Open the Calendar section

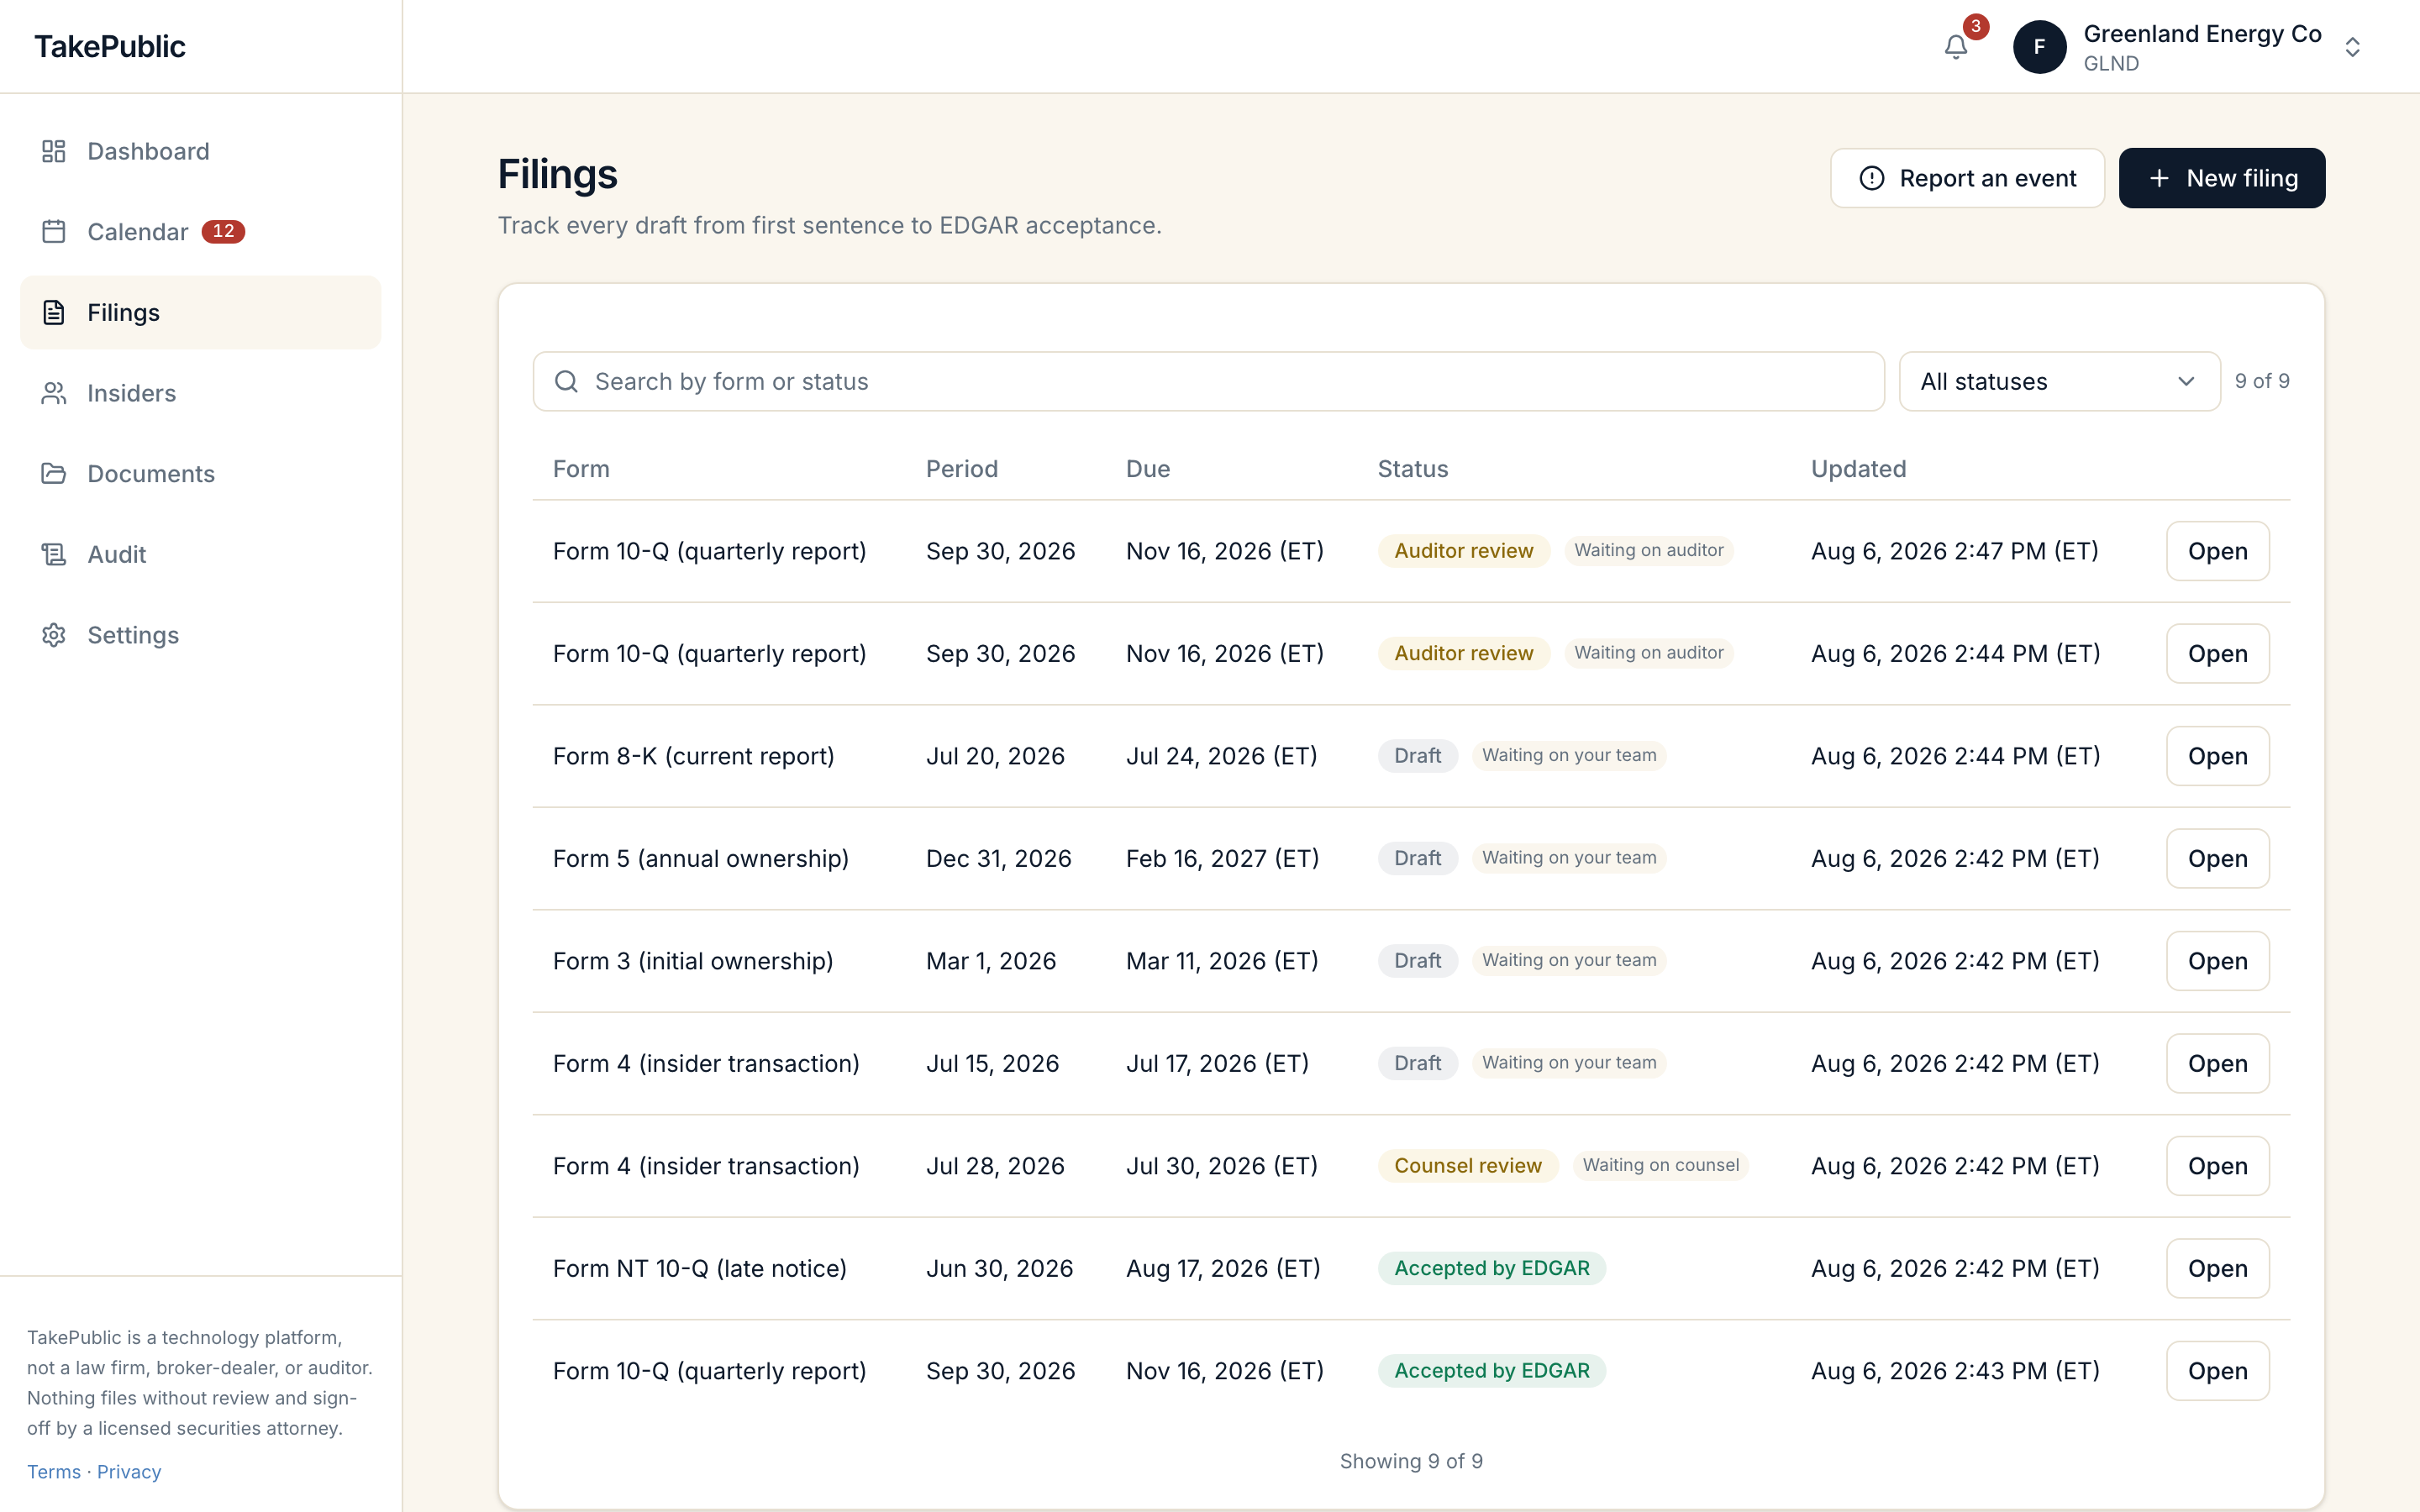click(200, 232)
